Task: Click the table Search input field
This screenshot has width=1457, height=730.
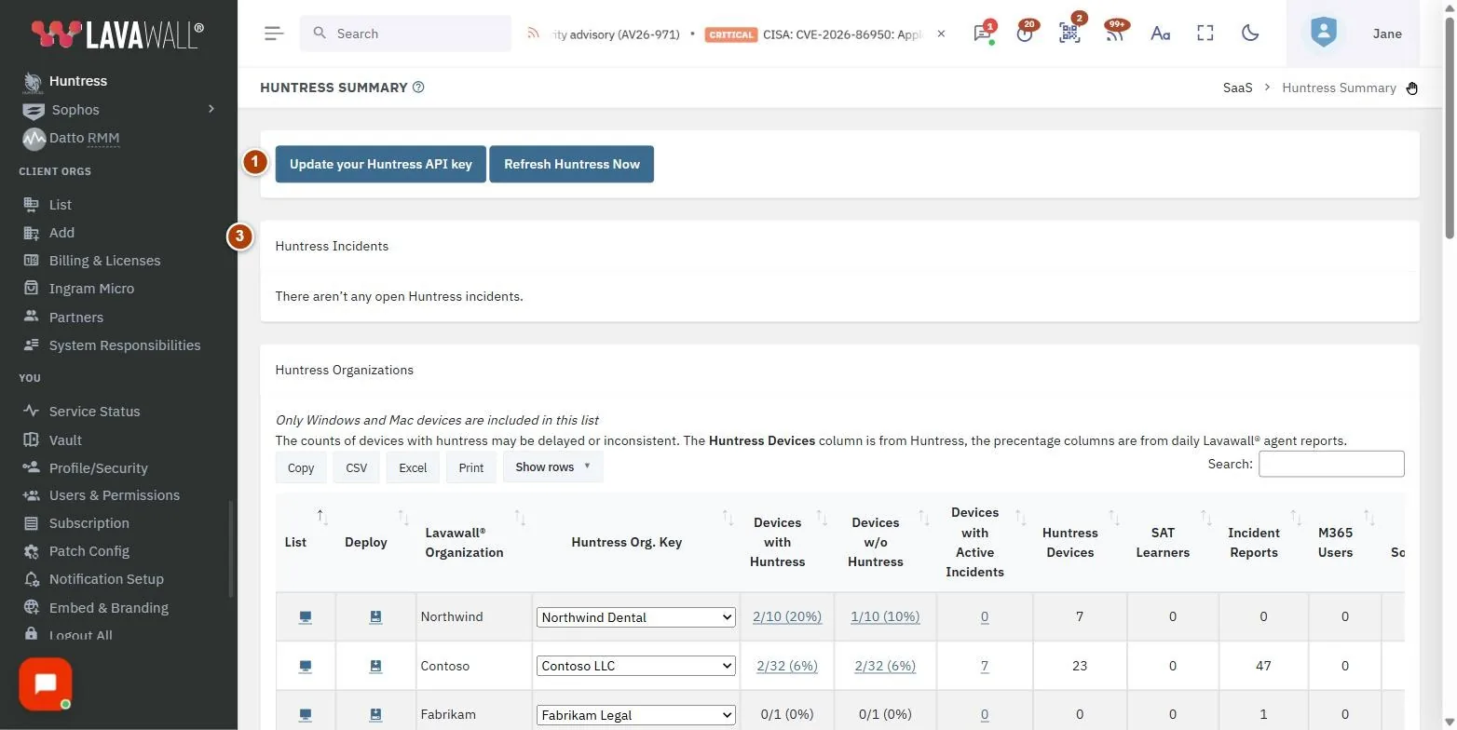Action: click(1331, 464)
